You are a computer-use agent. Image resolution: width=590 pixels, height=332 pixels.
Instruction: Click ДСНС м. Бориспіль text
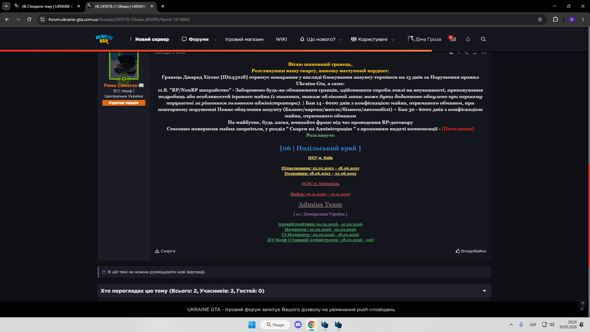pyautogui.click(x=320, y=184)
